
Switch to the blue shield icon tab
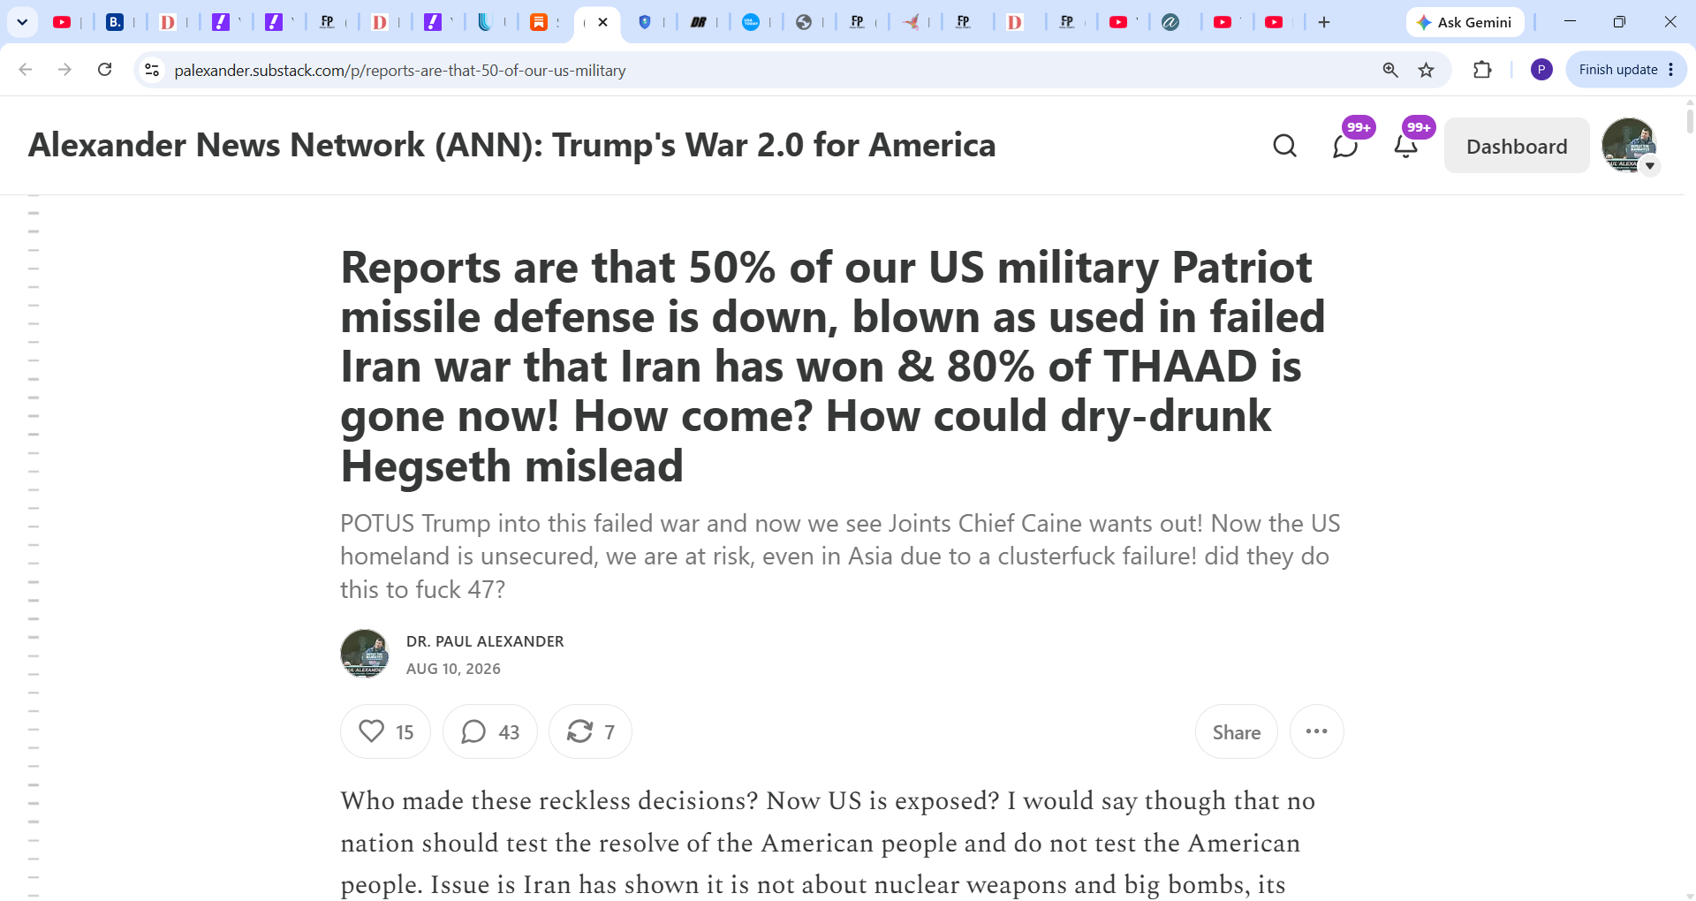645,22
